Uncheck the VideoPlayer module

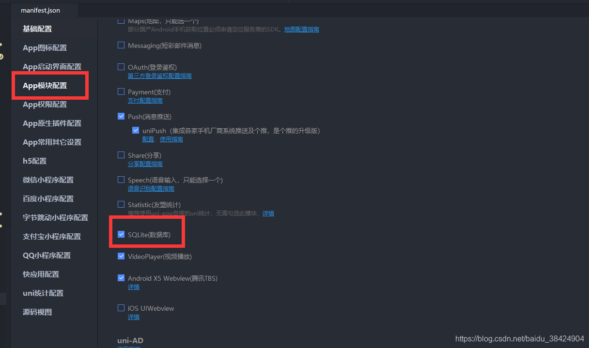click(x=121, y=256)
